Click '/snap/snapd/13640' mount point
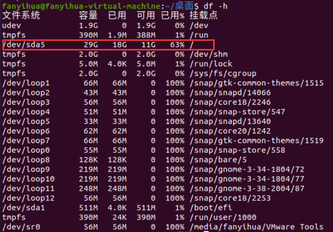 tap(230, 121)
